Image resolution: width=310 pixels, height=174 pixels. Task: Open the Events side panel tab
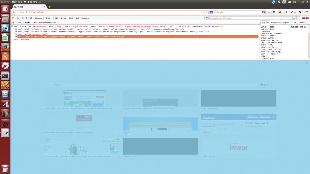(x=301, y=22)
